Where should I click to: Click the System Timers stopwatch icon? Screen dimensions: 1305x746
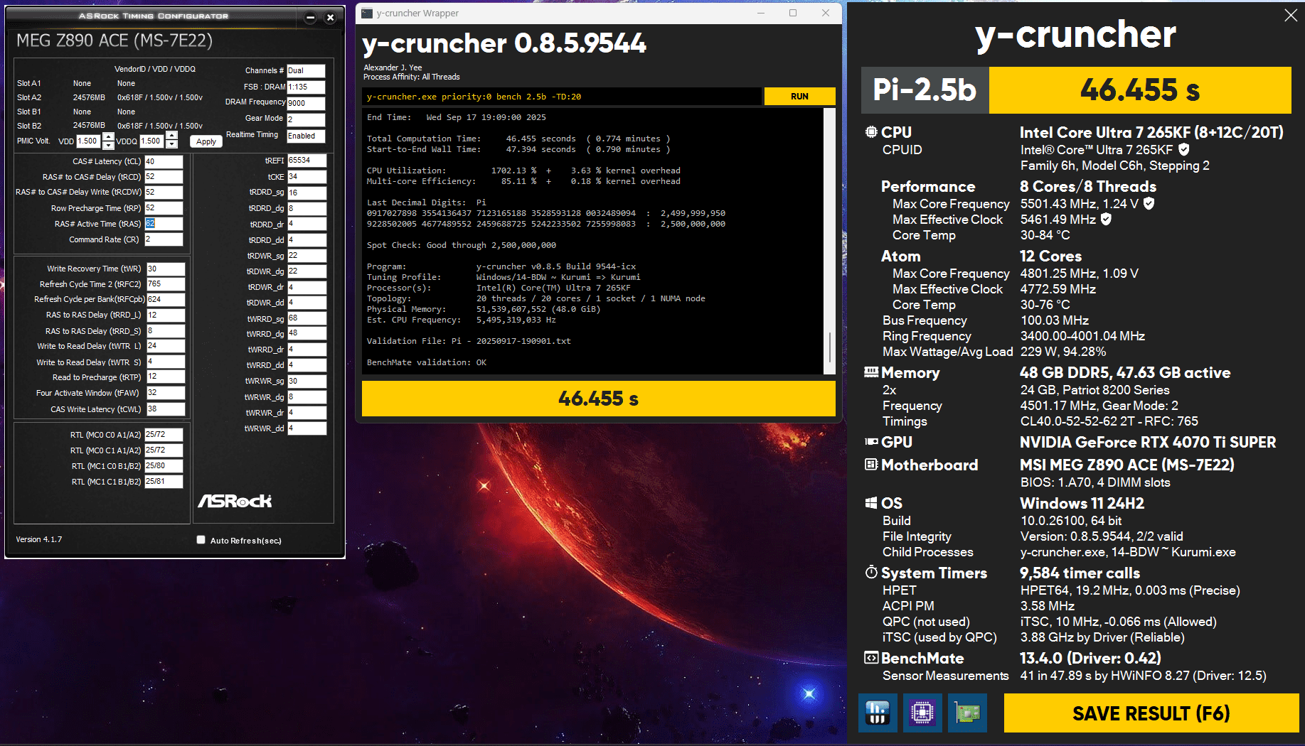[x=871, y=573]
